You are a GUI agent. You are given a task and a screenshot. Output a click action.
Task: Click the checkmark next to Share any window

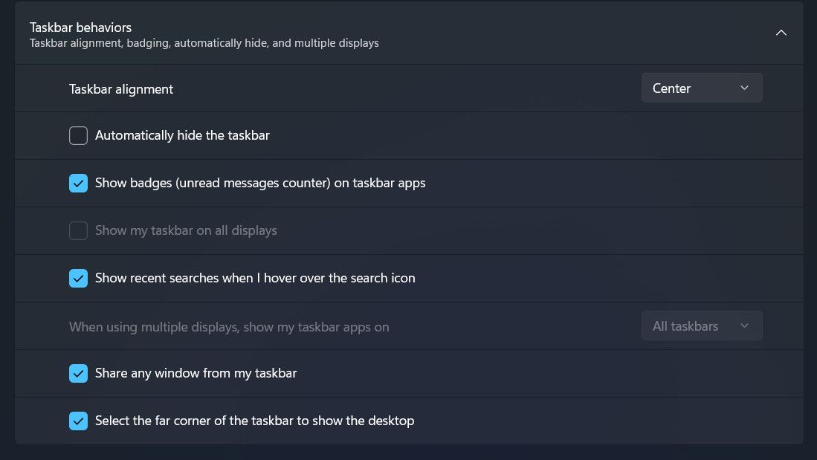[78, 373]
